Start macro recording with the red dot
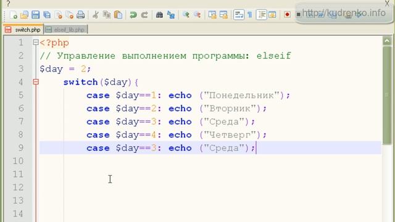Viewport: 395px width, 222px height. pos(287,15)
